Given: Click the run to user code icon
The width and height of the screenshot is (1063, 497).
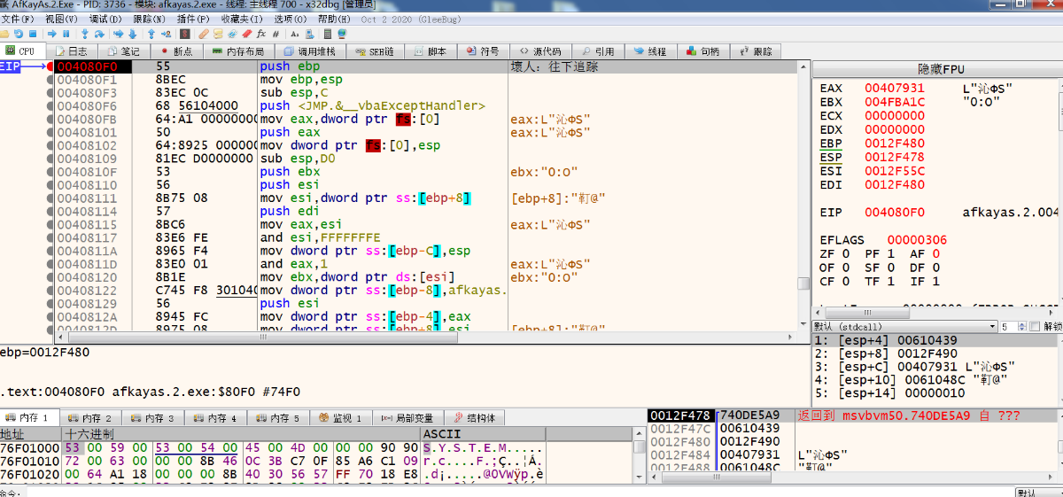Looking at the screenshot, I should [x=167, y=34].
